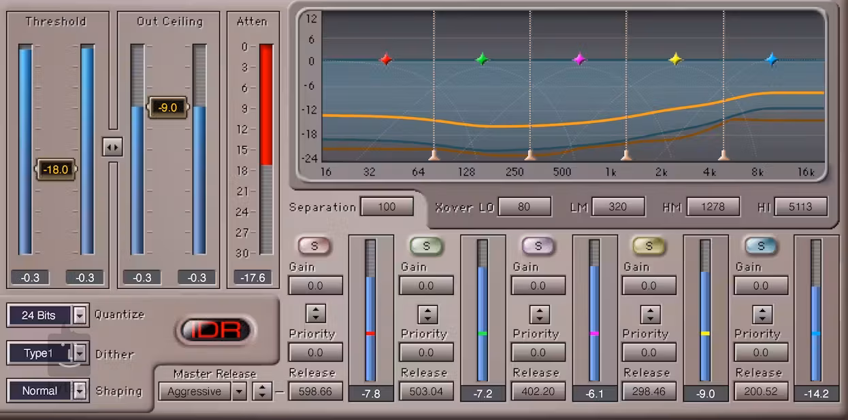Image resolution: width=848 pixels, height=420 pixels.
Task: Solo the green low-mid band
Action: point(426,246)
